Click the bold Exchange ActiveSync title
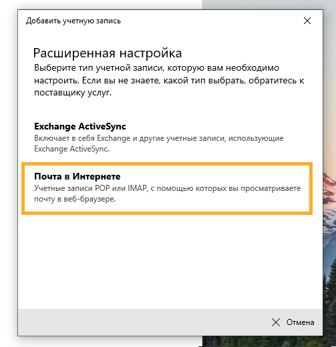 tap(80, 126)
